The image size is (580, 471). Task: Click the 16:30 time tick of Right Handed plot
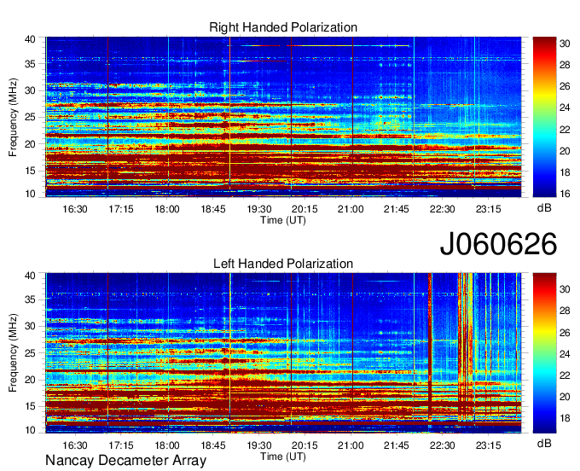click(x=75, y=209)
